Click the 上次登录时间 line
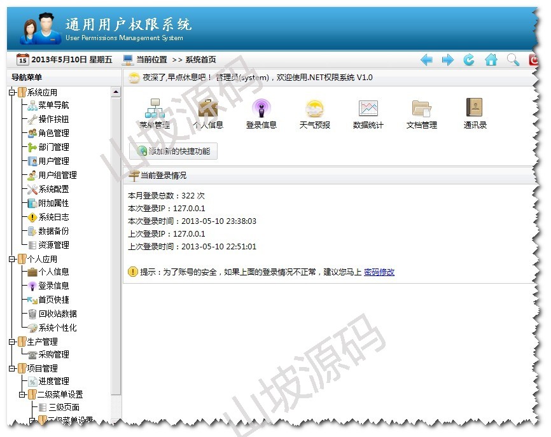Screen dimensions: 551x437 tap(192, 247)
